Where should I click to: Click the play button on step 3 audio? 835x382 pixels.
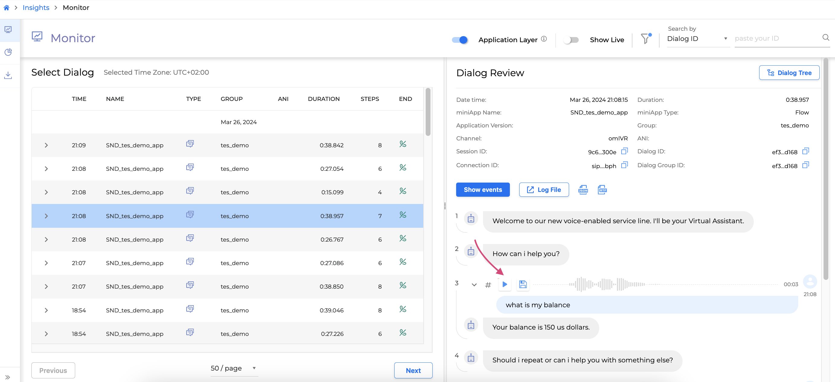pos(504,284)
